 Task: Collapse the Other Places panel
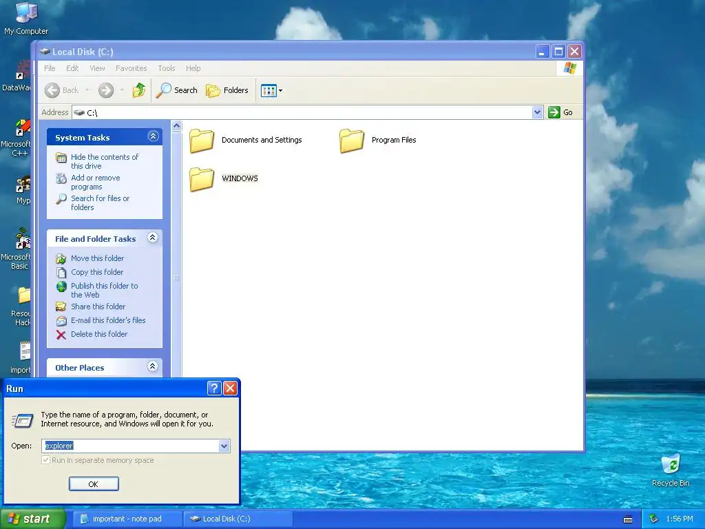[152, 366]
